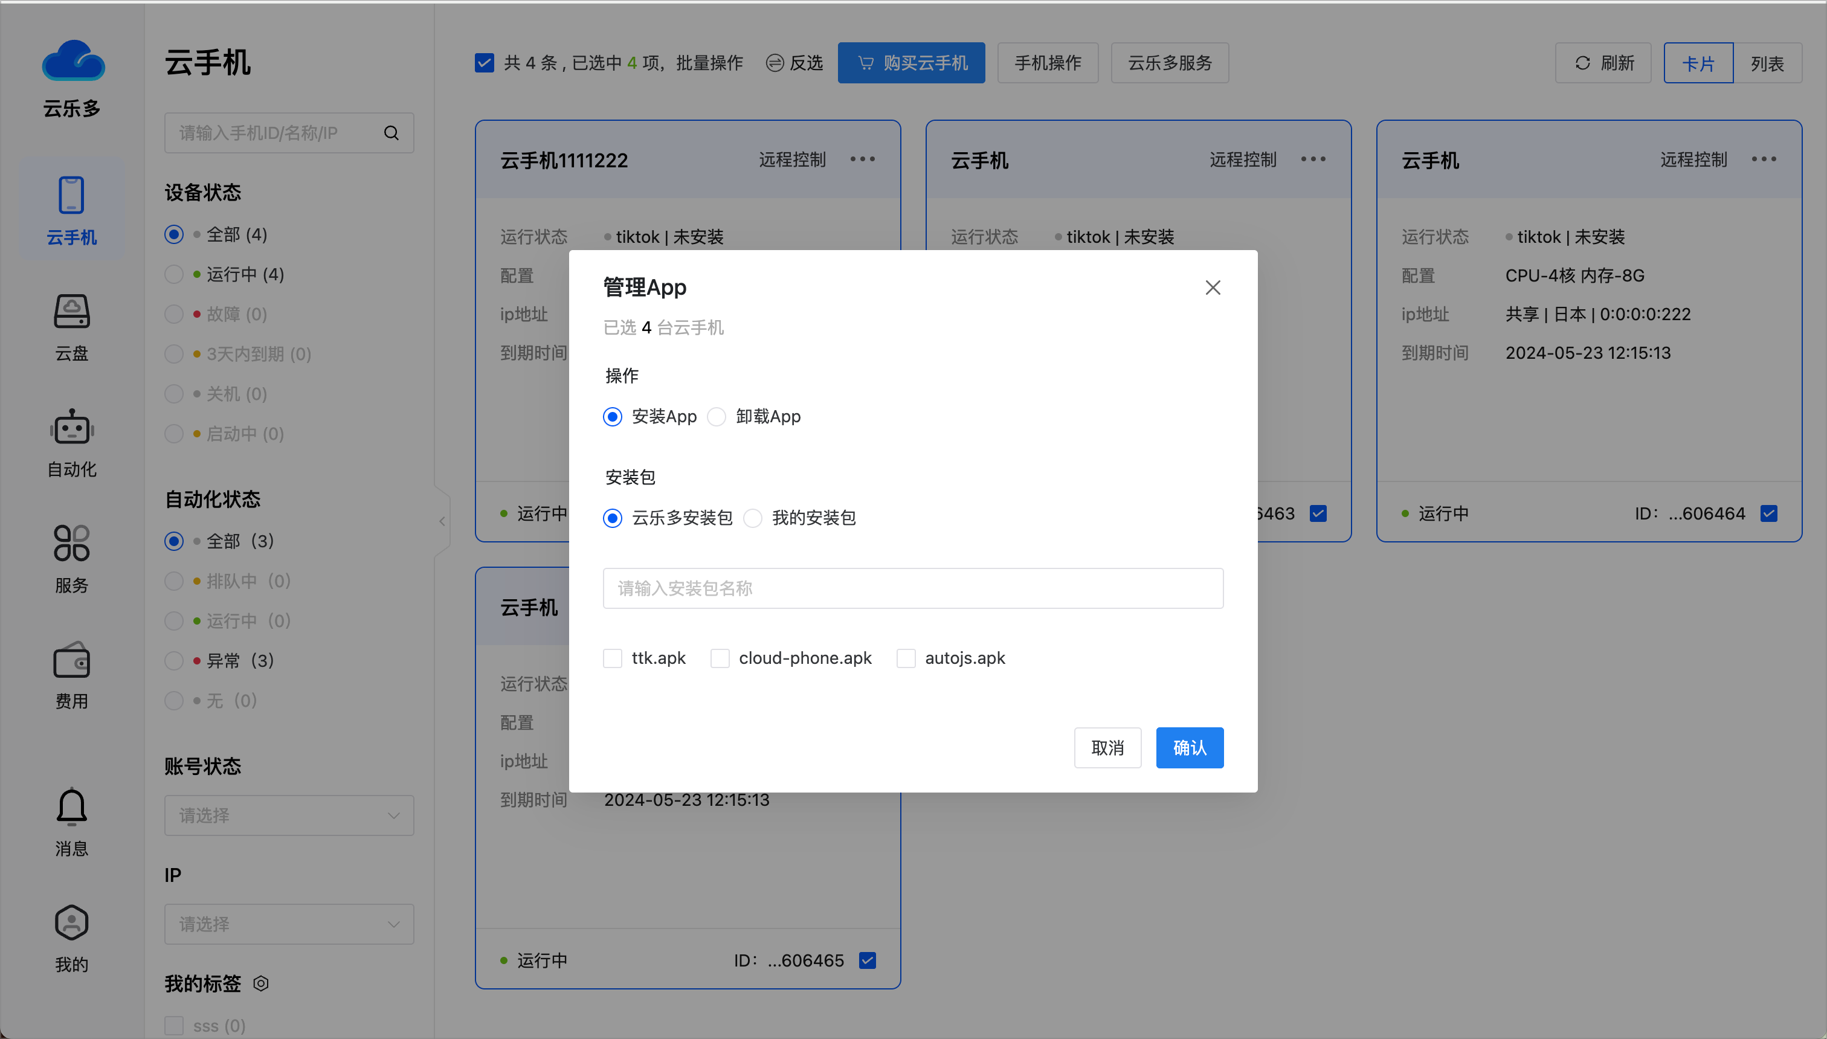Uncheck the card with ID ...606464
Screen dimensions: 1827x1039
tap(1768, 513)
